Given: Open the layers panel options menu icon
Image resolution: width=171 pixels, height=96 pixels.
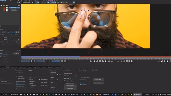Looking at the screenshot, I should (19, 5).
